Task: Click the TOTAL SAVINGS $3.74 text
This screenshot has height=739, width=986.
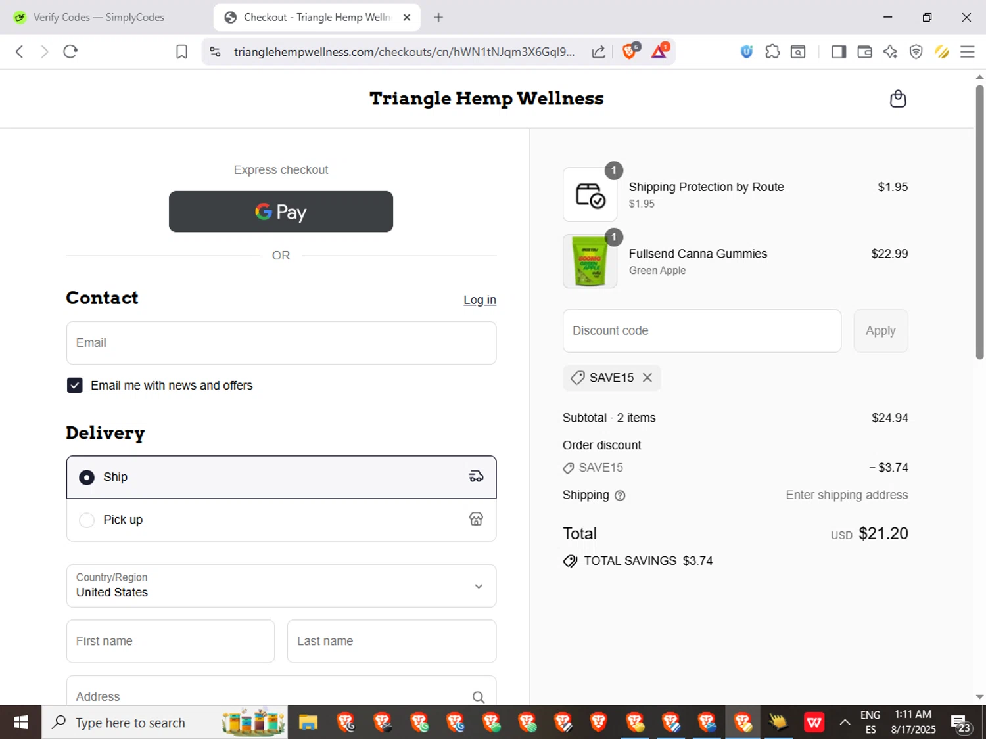Action: pyautogui.click(x=648, y=561)
